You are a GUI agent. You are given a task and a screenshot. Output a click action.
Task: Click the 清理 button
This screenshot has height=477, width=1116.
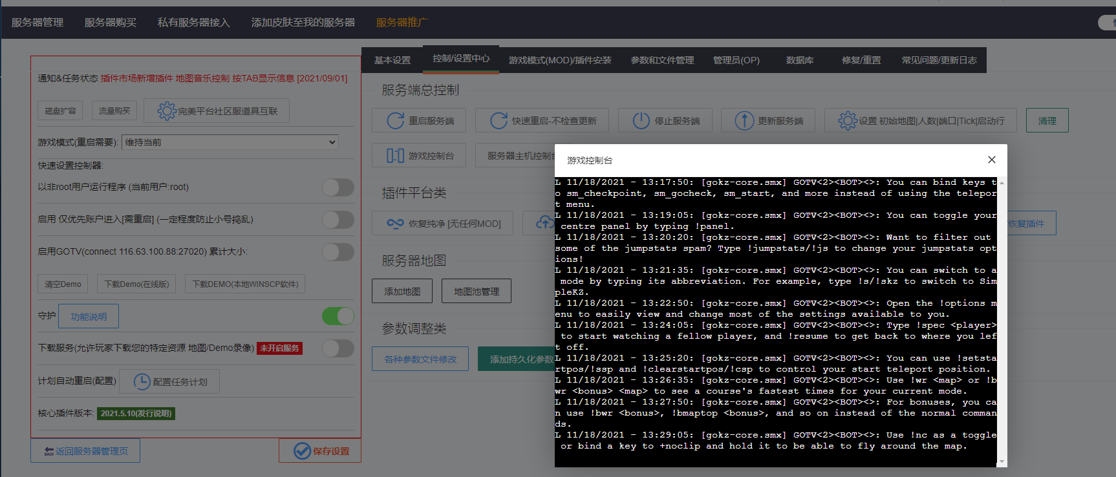1047,121
